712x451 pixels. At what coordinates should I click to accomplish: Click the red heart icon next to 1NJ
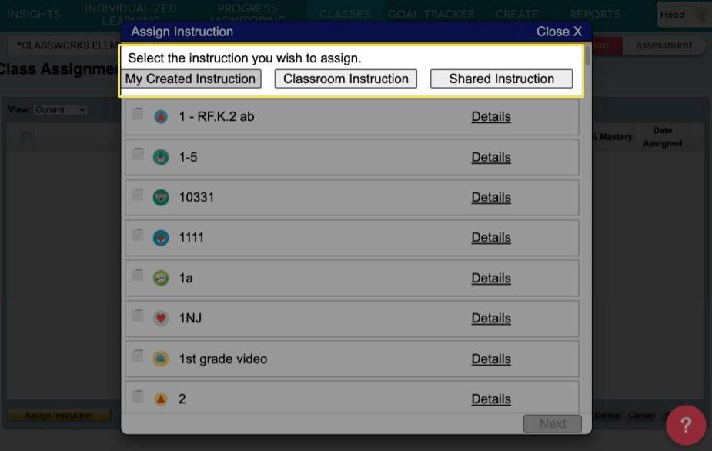pos(160,318)
